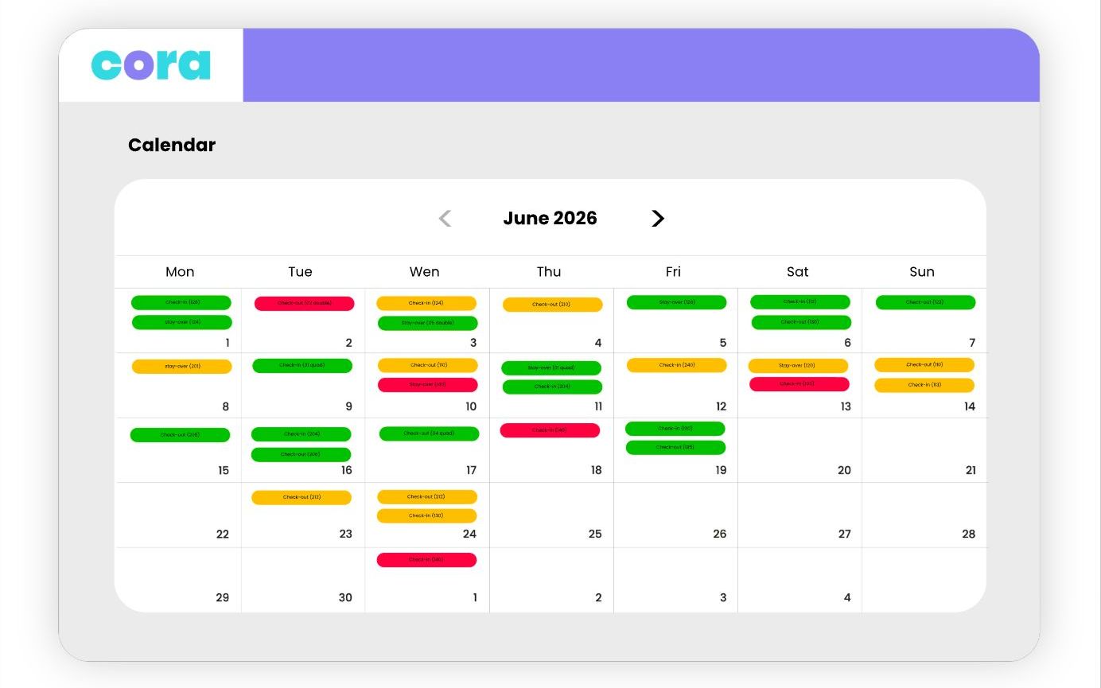
Task: Select the red Stay-over event on June 10
Action: [x=428, y=384]
